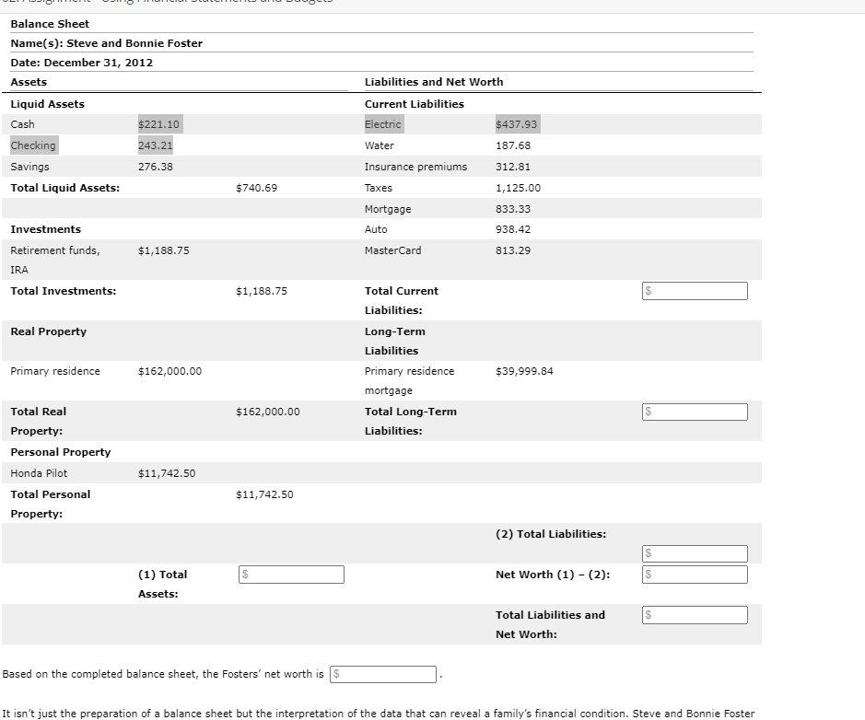Click the Personal Property heading

tap(61, 452)
